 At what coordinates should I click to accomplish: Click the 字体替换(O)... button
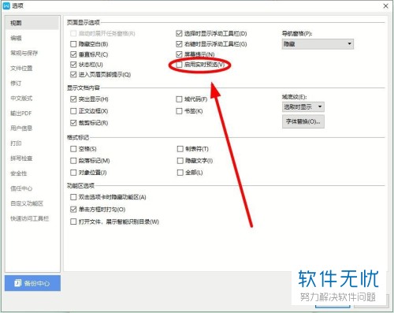click(303, 121)
